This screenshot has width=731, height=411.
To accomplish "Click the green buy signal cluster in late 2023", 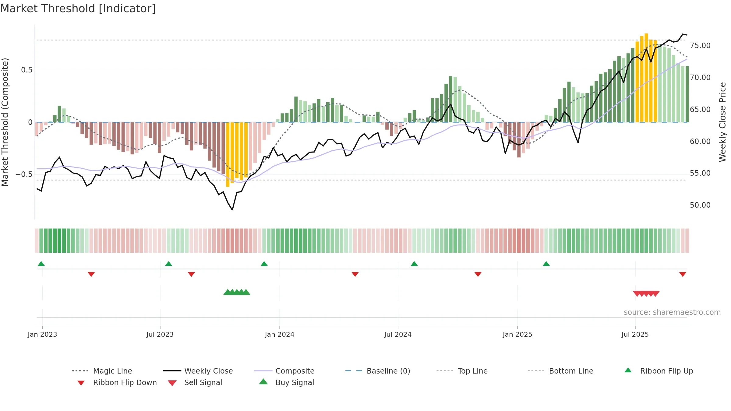I will 237,292.
